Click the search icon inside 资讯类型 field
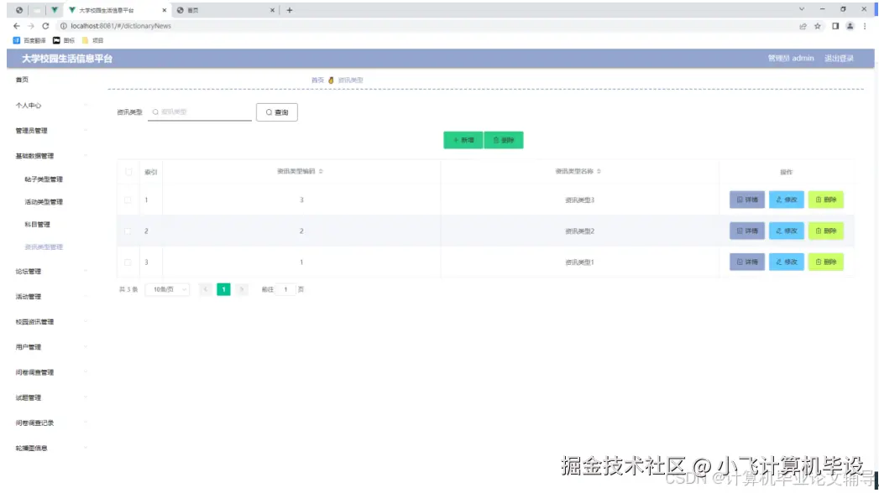 click(155, 112)
